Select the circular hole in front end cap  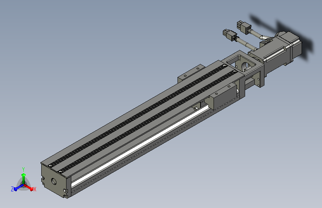[x=54, y=181]
